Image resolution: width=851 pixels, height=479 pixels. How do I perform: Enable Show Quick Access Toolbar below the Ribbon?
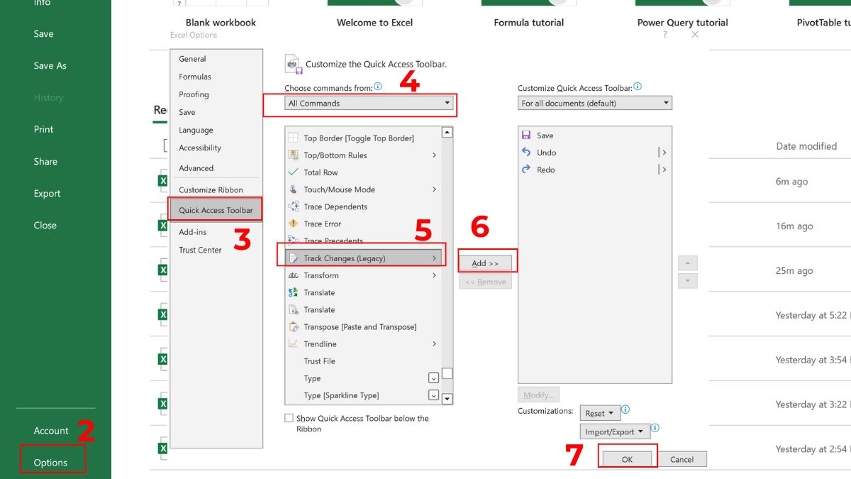click(x=289, y=418)
